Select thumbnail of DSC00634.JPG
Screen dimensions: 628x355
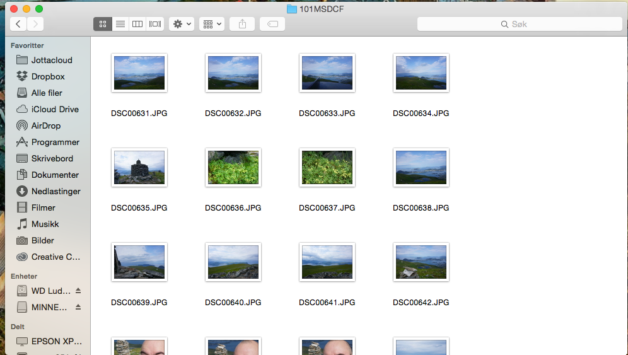(x=421, y=73)
